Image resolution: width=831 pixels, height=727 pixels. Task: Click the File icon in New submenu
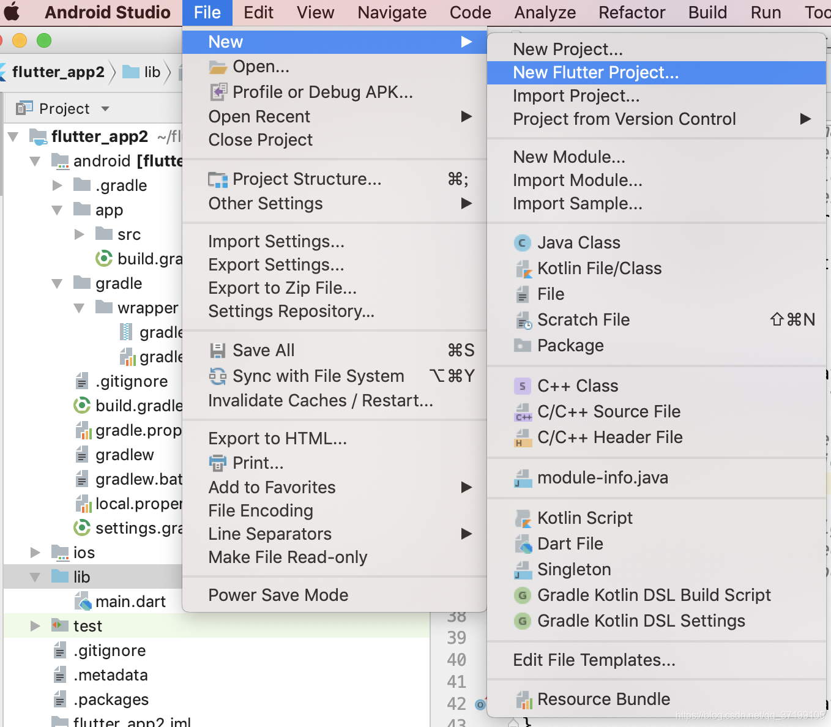(x=522, y=294)
